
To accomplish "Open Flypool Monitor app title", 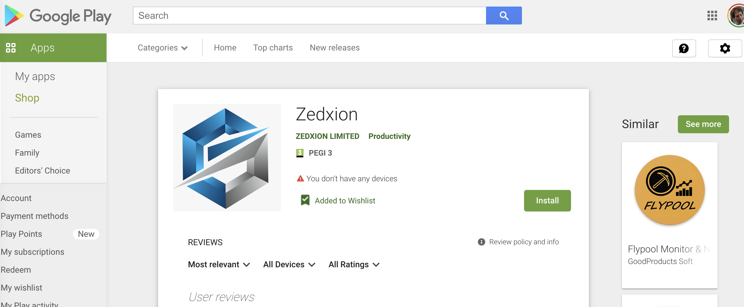I will pos(669,249).
